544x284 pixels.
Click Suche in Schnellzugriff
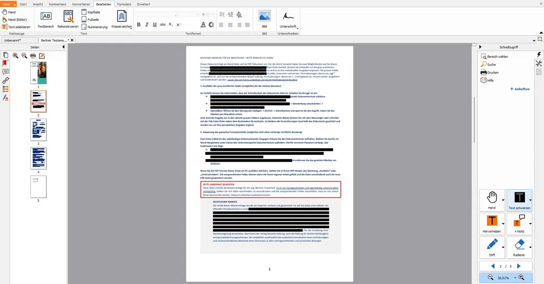488,64
